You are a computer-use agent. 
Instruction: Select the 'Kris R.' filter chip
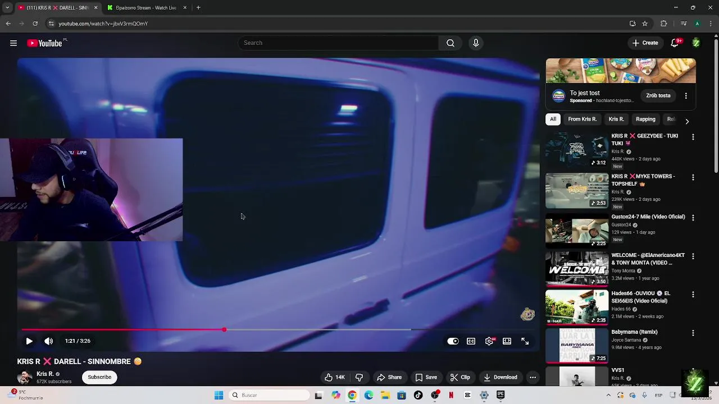[x=616, y=119]
